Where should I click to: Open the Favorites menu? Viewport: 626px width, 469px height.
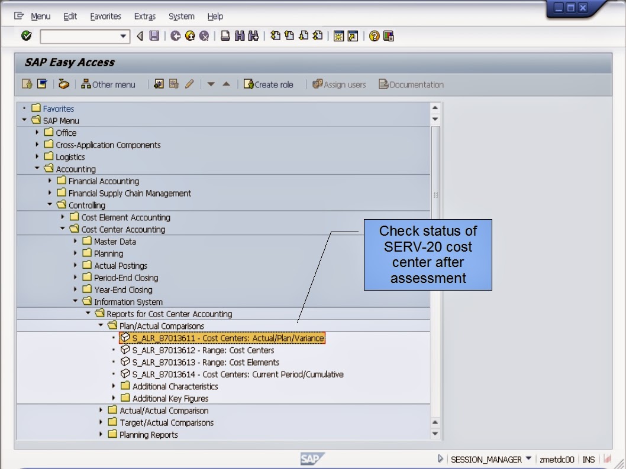pos(105,17)
